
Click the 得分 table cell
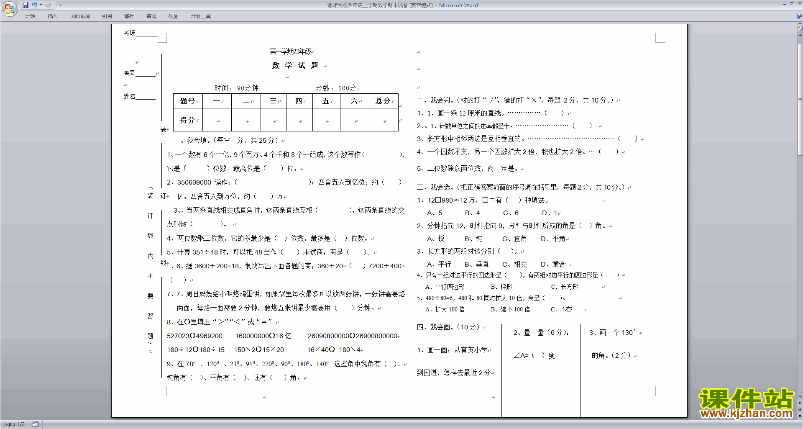point(188,120)
